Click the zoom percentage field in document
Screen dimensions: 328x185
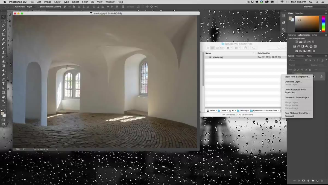pyautogui.click(x=17, y=149)
